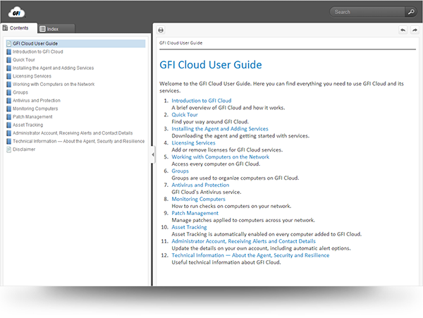Collapse the navigation pane with the splitter arrow
The width and height of the screenshot is (423, 318).
click(153, 154)
